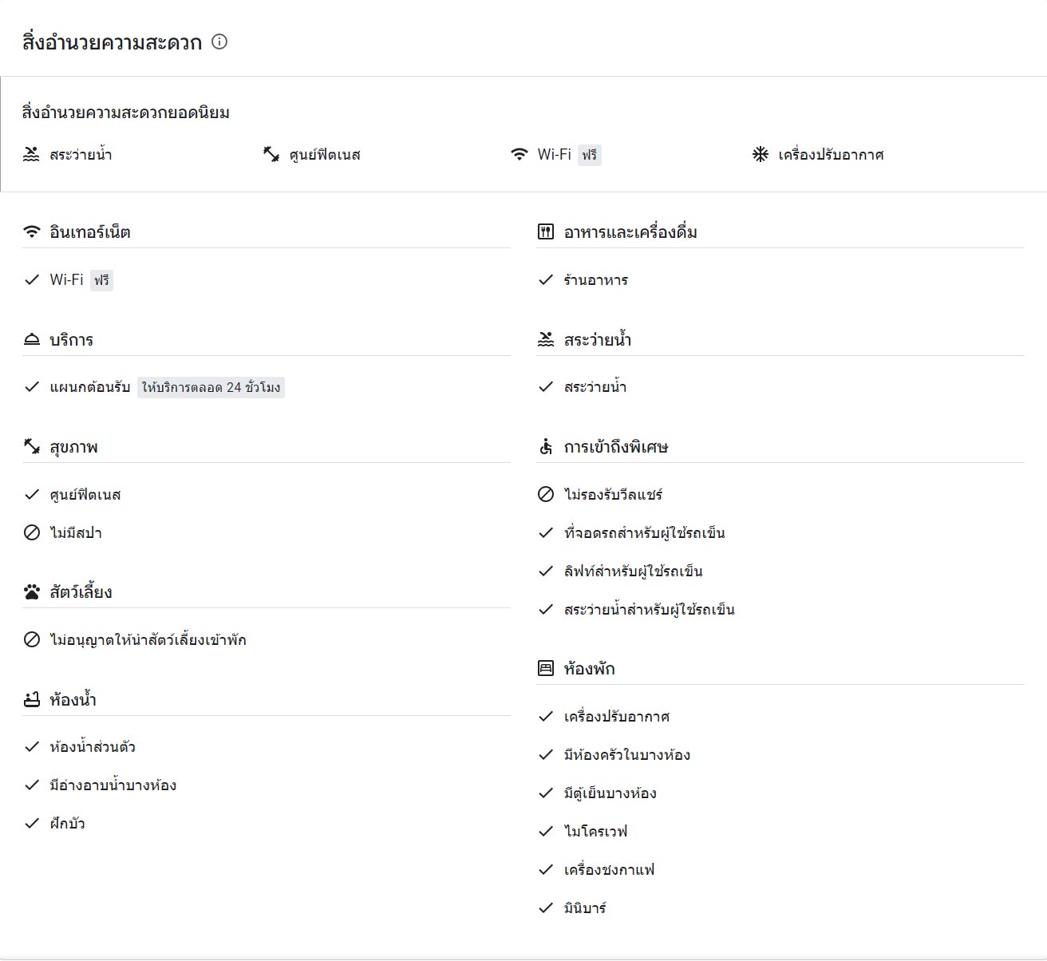Select the ลิฟท์สำหรับผู้ใช้รถเข็น accessibility item
The width and height of the screenshot is (1047, 961).
click(620, 571)
